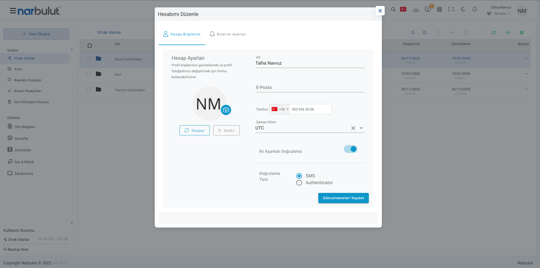This screenshot has width=540, height=268.
Task: Open the hamburger menu next to narbulut logo
Action: (13, 11)
